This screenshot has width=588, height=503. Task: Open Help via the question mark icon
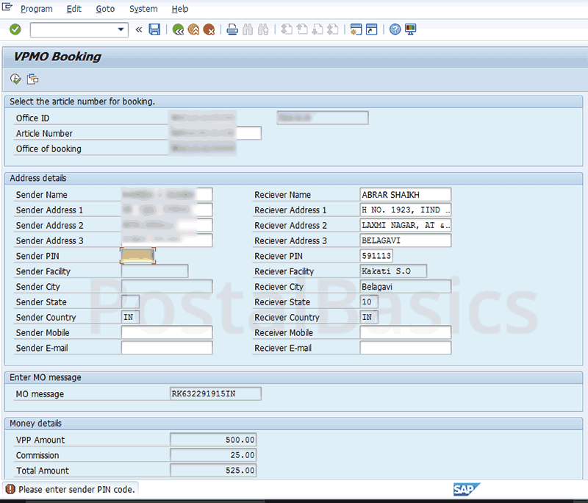395,29
